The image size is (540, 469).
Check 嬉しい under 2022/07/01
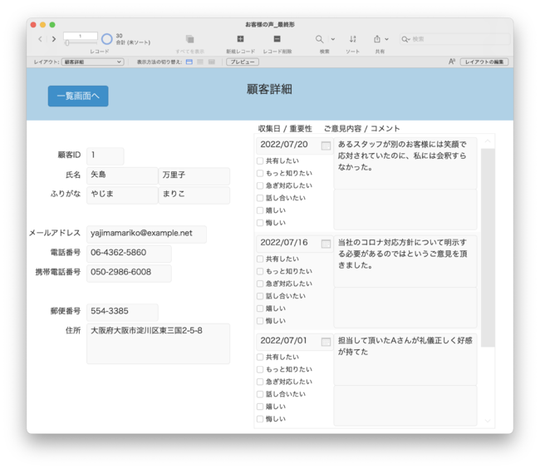(x=260, y=407)
